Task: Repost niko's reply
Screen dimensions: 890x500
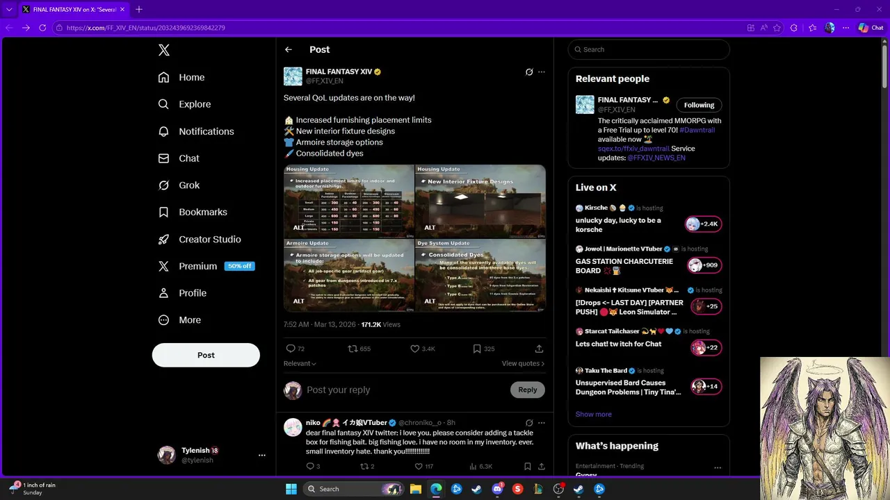Action: pos(364,467)
